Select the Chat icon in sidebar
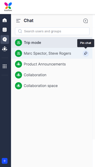 click(x=5, y=40)
